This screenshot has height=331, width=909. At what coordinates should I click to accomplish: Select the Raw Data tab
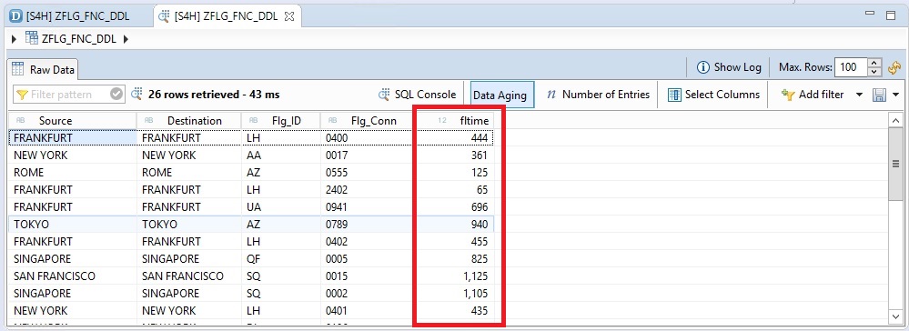pos(44,69)
